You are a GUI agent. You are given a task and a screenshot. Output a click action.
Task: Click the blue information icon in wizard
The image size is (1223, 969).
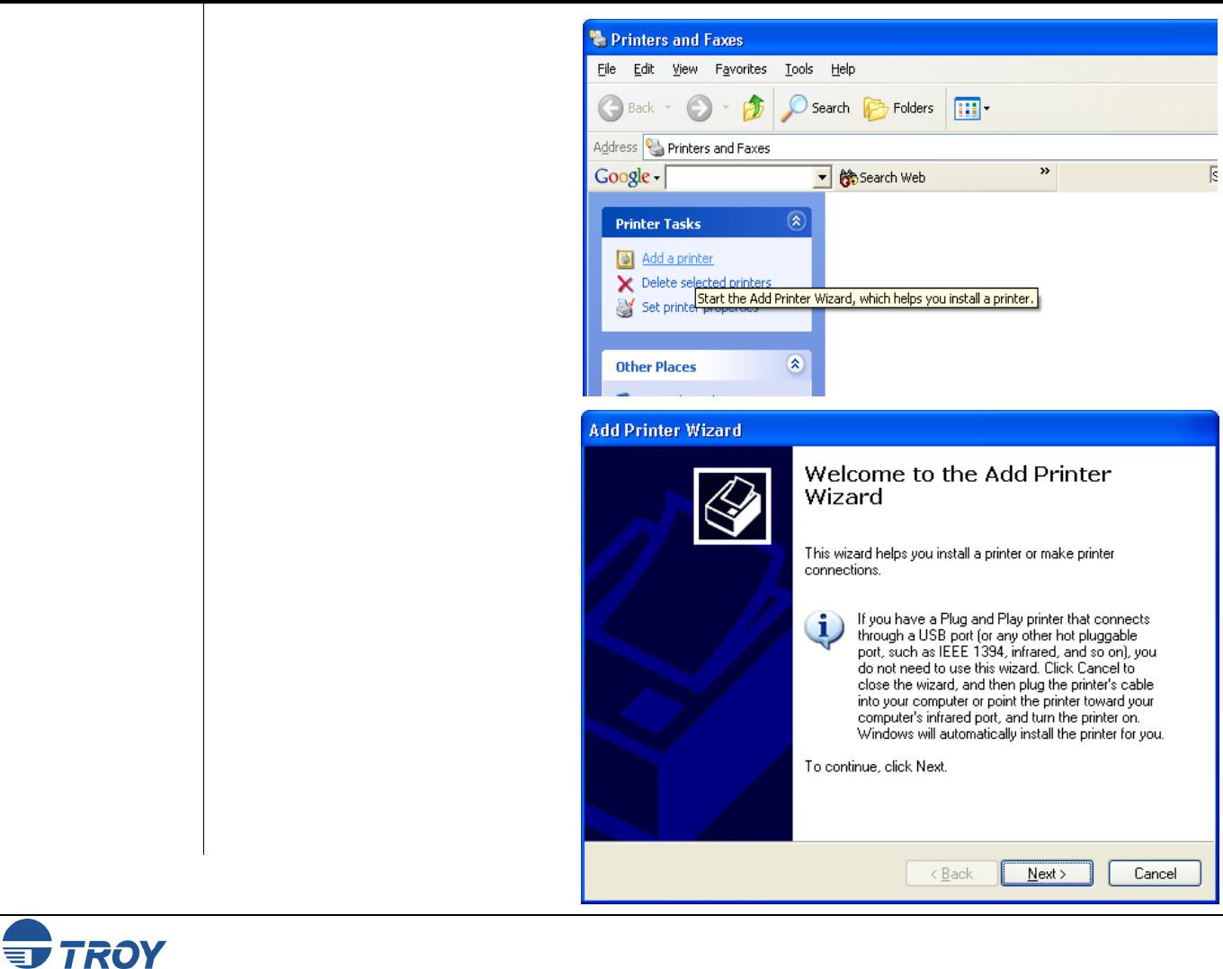(824, 629)
